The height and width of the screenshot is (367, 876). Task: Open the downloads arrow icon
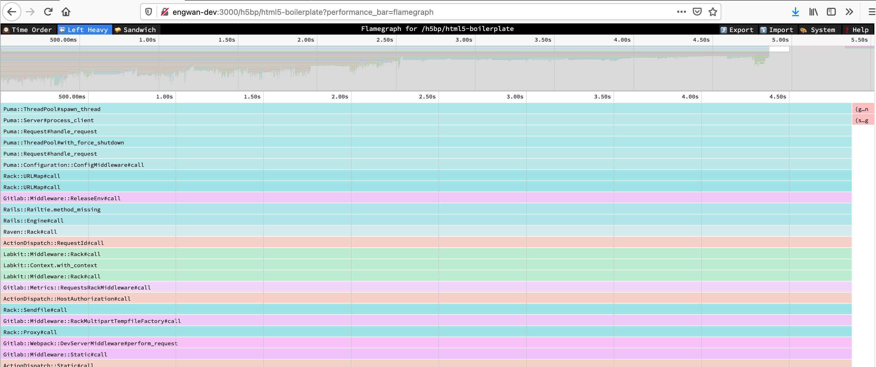(x=795, y=12)
